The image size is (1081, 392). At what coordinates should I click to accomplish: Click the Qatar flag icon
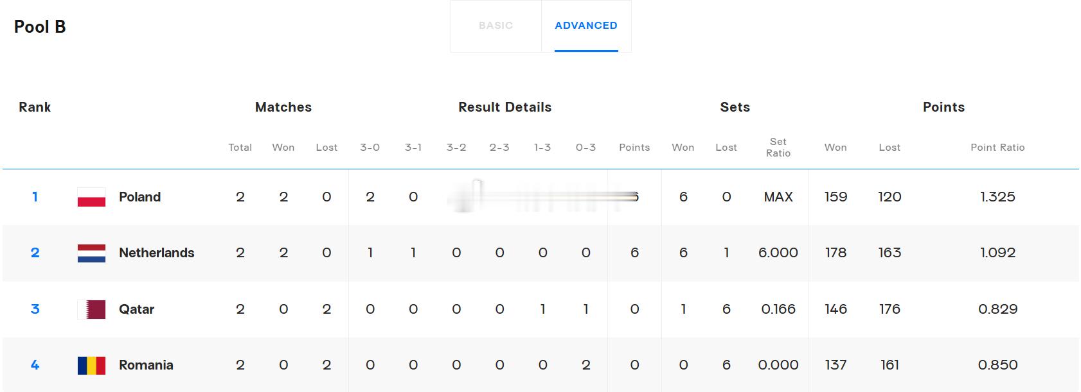pos(91,309)
